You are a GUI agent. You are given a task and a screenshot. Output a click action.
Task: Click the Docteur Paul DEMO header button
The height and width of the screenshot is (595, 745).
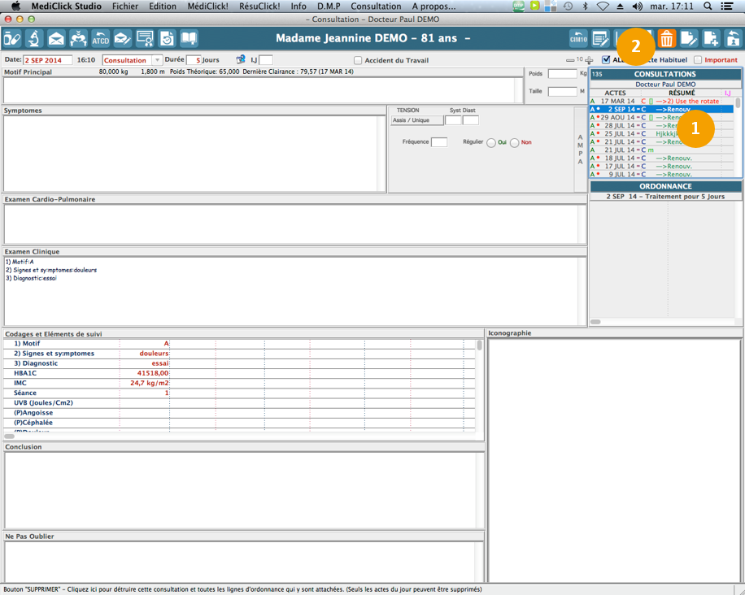[x=665, y=84]
